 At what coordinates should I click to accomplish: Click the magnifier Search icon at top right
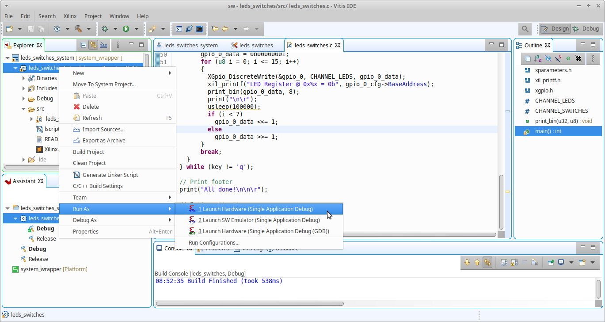pyautogui.click(x=525, y=29)
